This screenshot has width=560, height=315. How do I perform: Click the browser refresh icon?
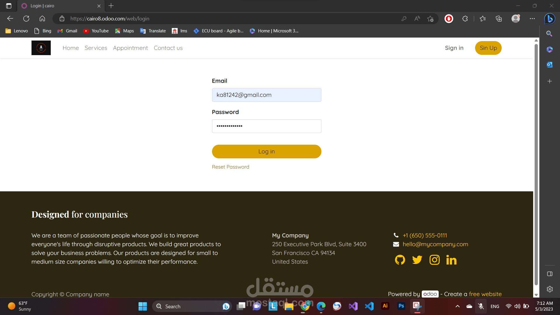click(26, 19)
